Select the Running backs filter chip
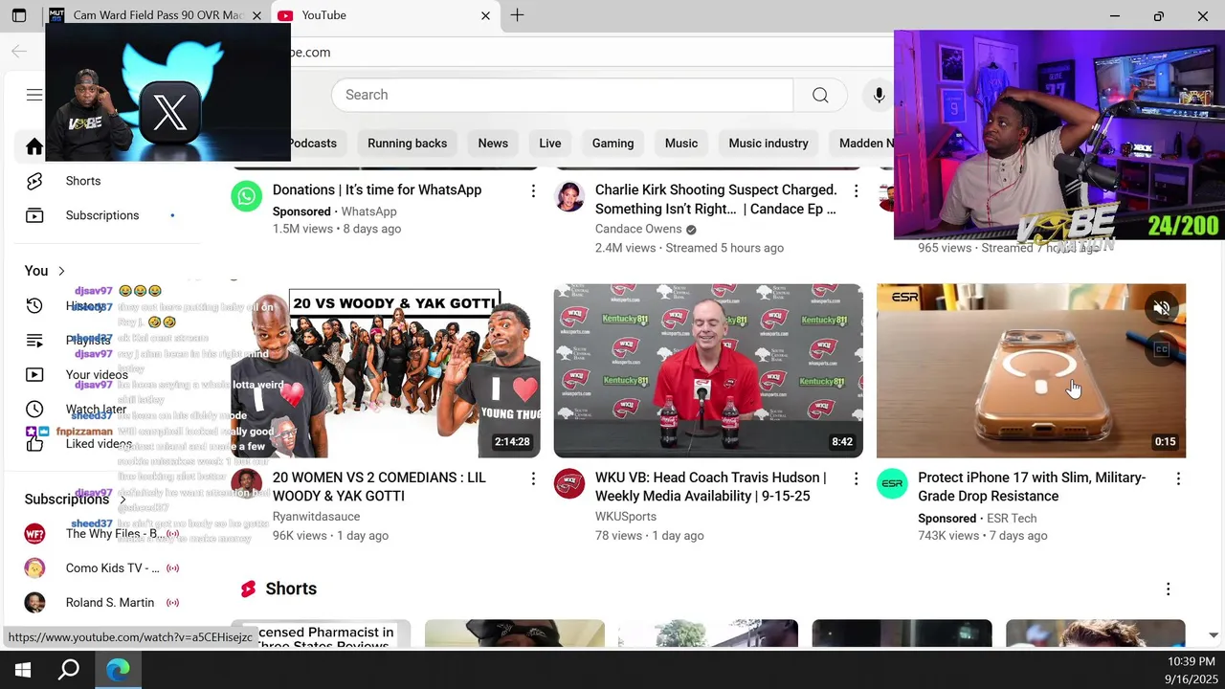 [407, 144]
